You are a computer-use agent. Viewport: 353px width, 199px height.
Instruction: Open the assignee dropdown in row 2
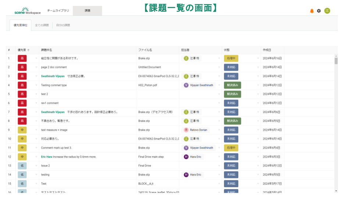click(x=219, y=67)
